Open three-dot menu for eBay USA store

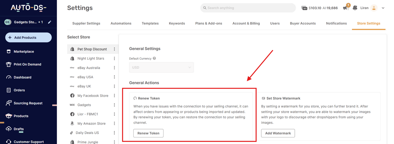114,77
